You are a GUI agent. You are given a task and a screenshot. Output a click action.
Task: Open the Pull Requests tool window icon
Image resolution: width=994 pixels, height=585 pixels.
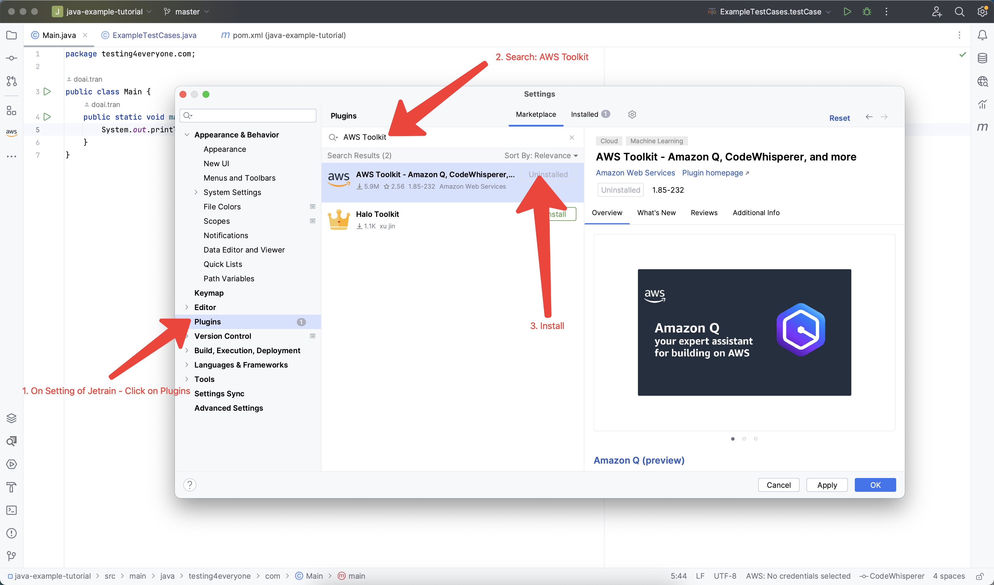point(12,81)
